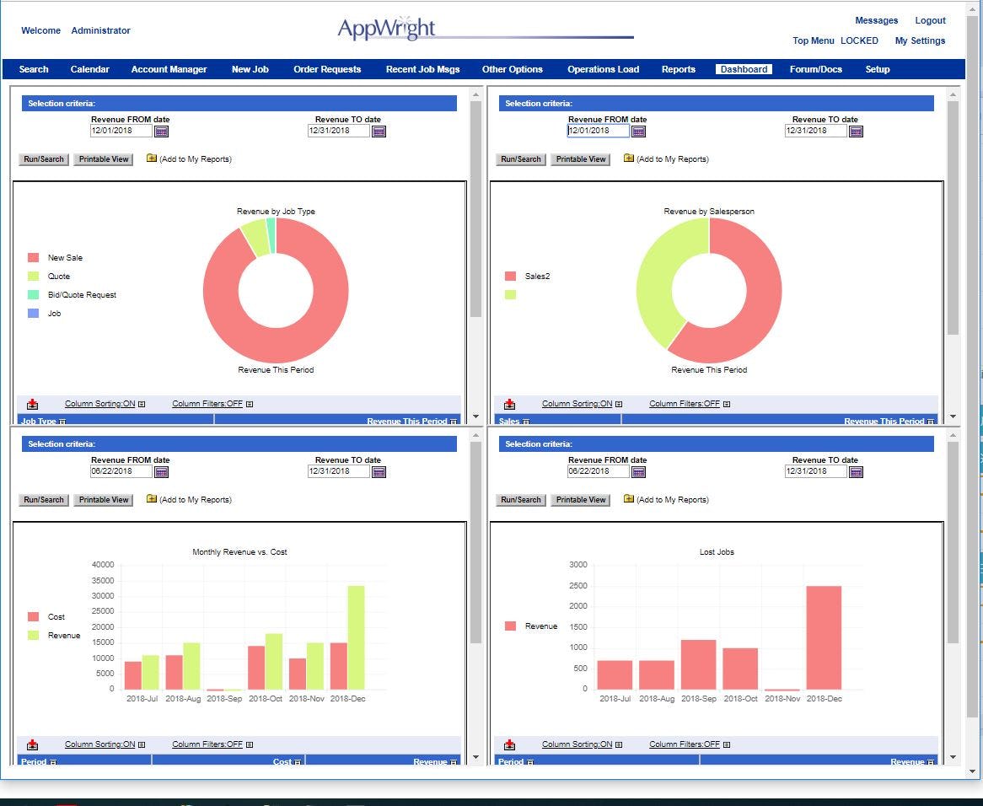The height and width of the screenshot is (806, 983).
Task: Click the export icon under Monthly Revenue vs. Cost
Action: 32,744
